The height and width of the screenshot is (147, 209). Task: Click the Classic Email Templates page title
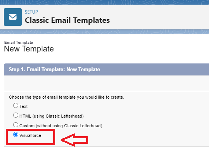pyautogui.click(x=67, y=20)
